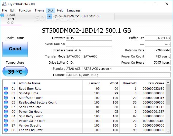Click status orb for Spin-Up Time row

[x=6, y=93]
